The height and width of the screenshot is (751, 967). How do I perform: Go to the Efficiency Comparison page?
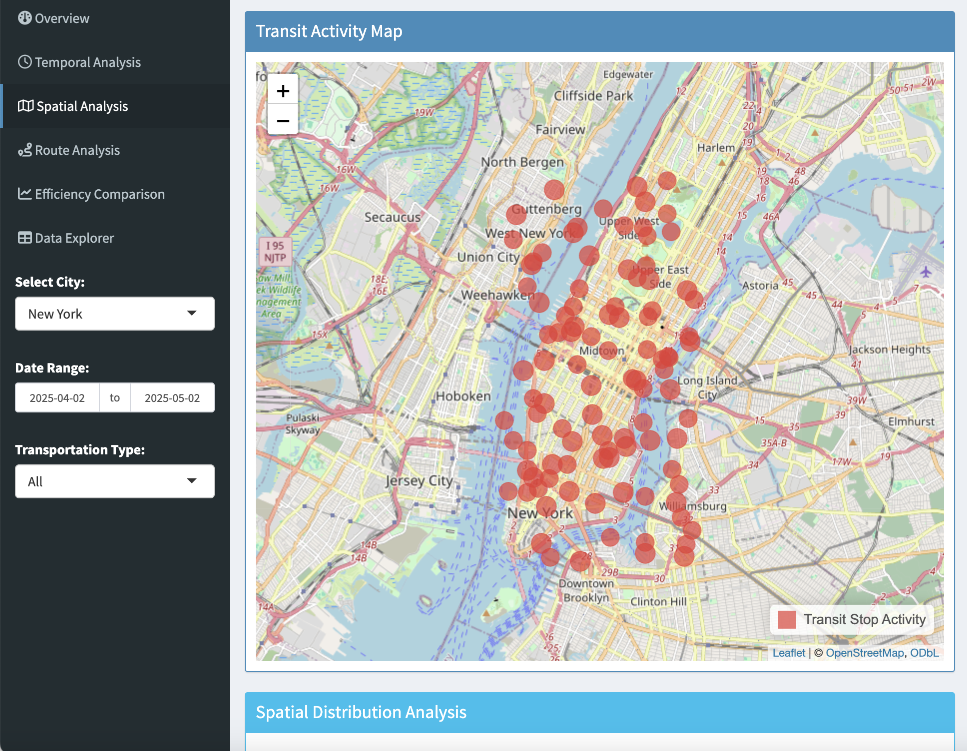coord(99,194)
